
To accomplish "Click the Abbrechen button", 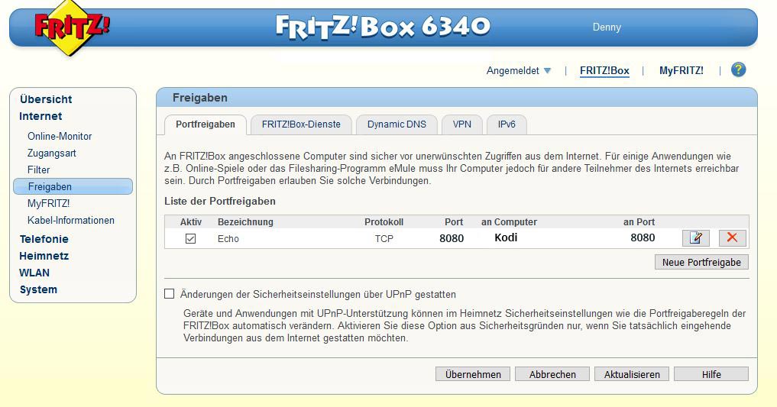I will [552, 374].
